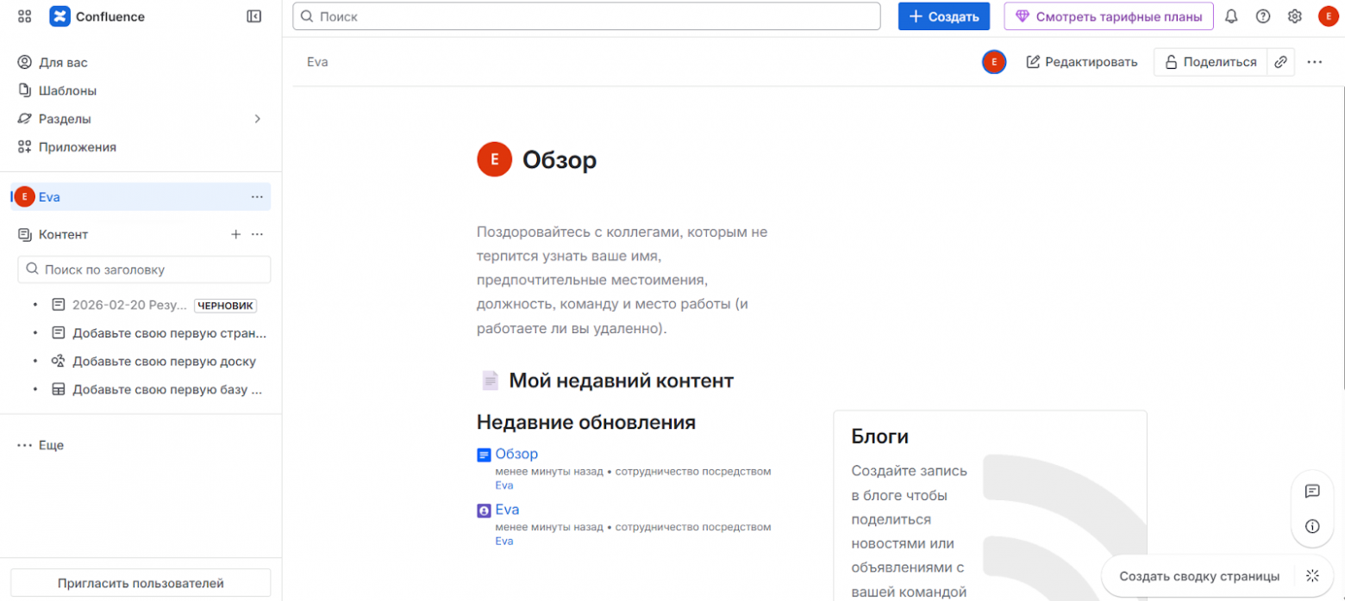
Task: Copy the page link icon
Action: point(1282,61)
